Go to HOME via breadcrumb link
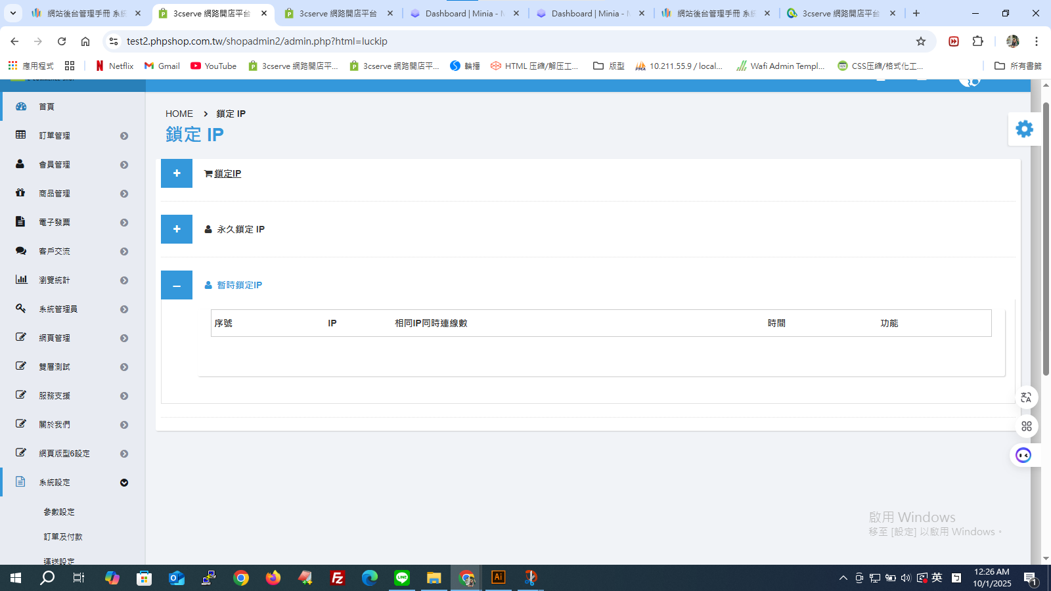The height and width of the screenshot is (591, 1051). click(179, 114)
